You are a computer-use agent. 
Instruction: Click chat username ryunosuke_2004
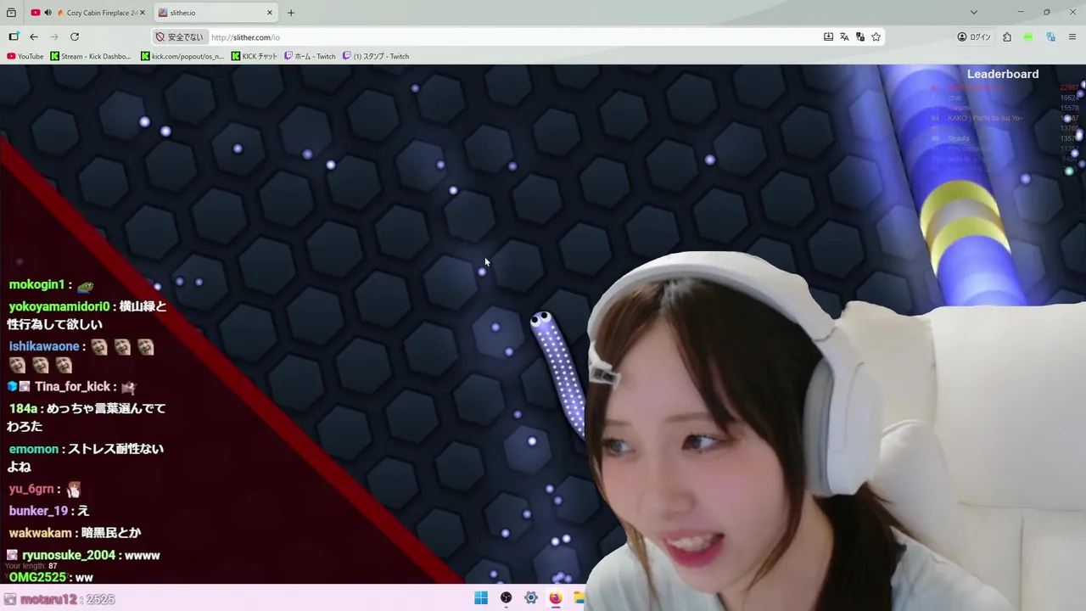click(69, 555)
